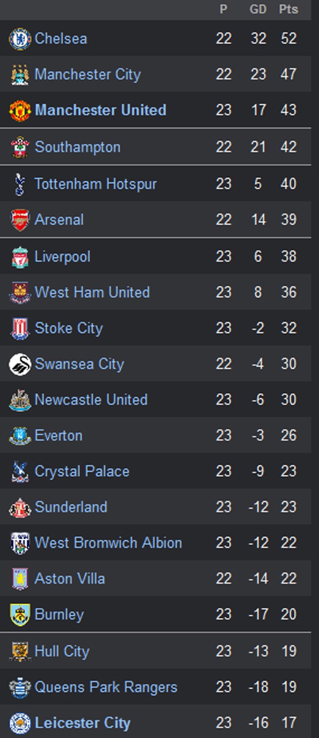Click the Leicester City fox badge
319x738 pixels.
tap(20, 723)
